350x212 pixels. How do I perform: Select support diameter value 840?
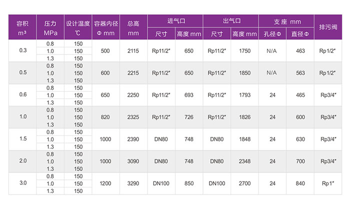[300, 183]
